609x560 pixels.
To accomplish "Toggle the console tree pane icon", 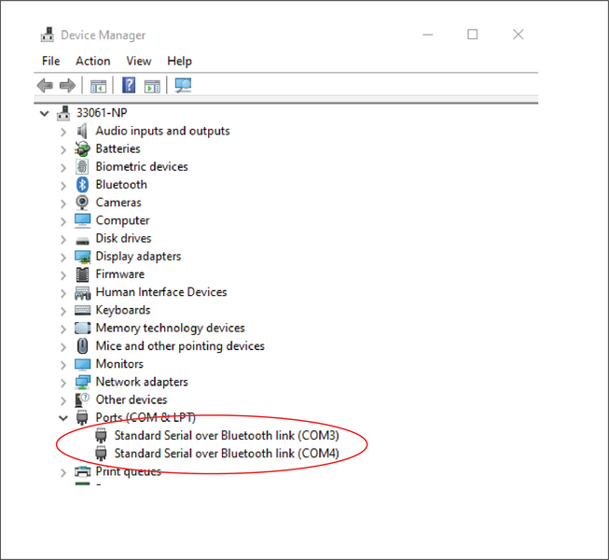I will pos(98,86).
